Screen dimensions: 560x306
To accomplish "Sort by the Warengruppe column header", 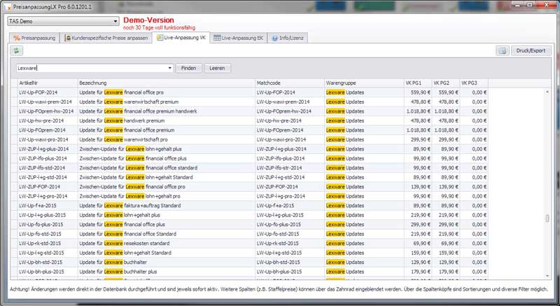I will pos(364,83).
